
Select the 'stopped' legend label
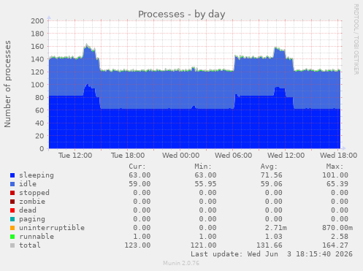pyautogui.click(x=34, y=193)
